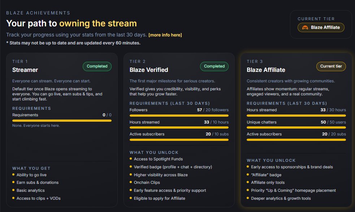Click the Blaze logo icon in Current Tier badge
The image size is (355, 212).
click(x=305, y=27)
